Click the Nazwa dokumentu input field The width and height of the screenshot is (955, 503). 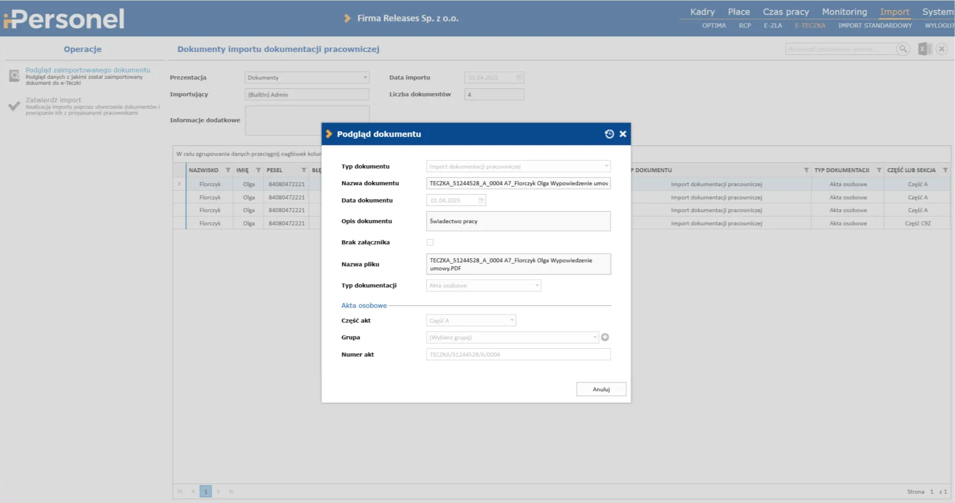[x=518, y=183]
